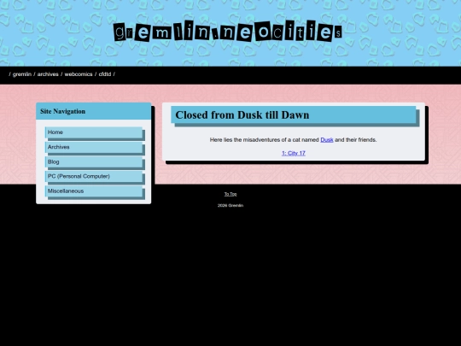Image resolution: width=461 pixels, height=346 pixels.
Task: Click the 2026 Gremlin copyright text
Action: (230, 205)
